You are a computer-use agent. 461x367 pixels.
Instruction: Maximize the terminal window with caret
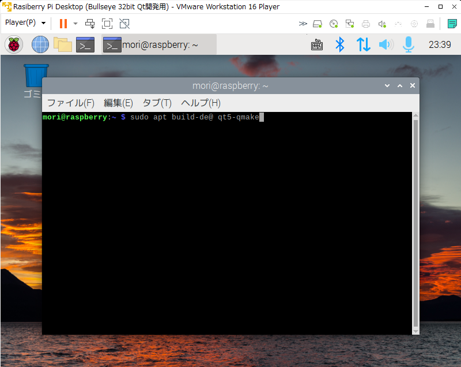point(400,85)
